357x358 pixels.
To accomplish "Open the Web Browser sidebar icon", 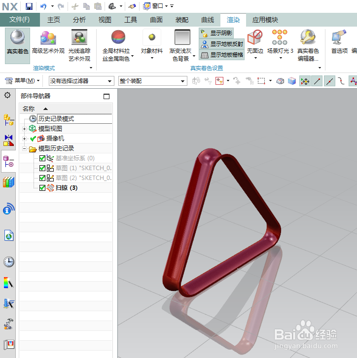I will (9, 235).
